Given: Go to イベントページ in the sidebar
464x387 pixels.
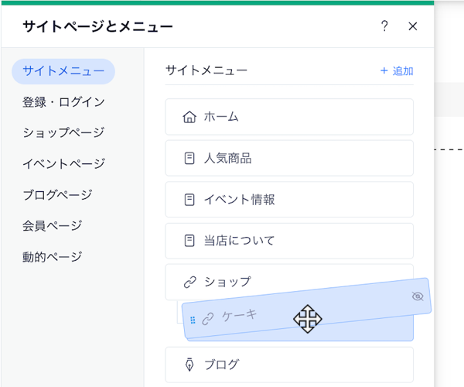Looking at the screenshot, I should point(63,164).
